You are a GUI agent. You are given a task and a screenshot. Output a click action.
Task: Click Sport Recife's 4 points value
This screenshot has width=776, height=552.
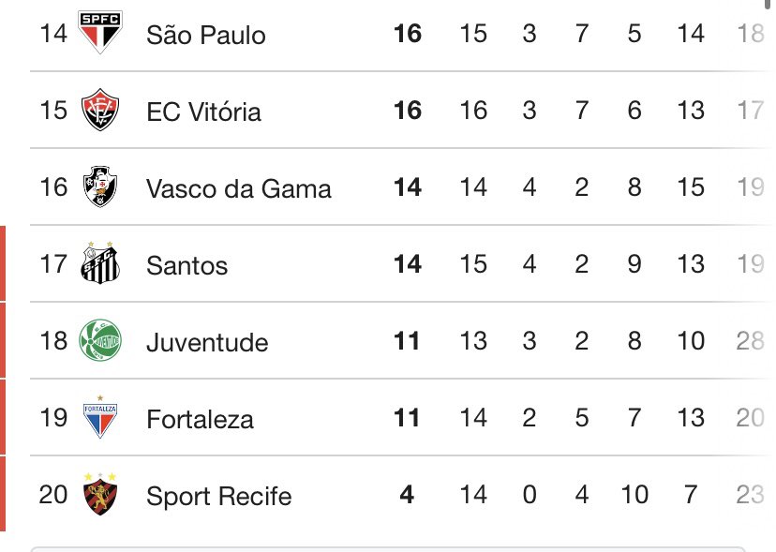[407, 495]
